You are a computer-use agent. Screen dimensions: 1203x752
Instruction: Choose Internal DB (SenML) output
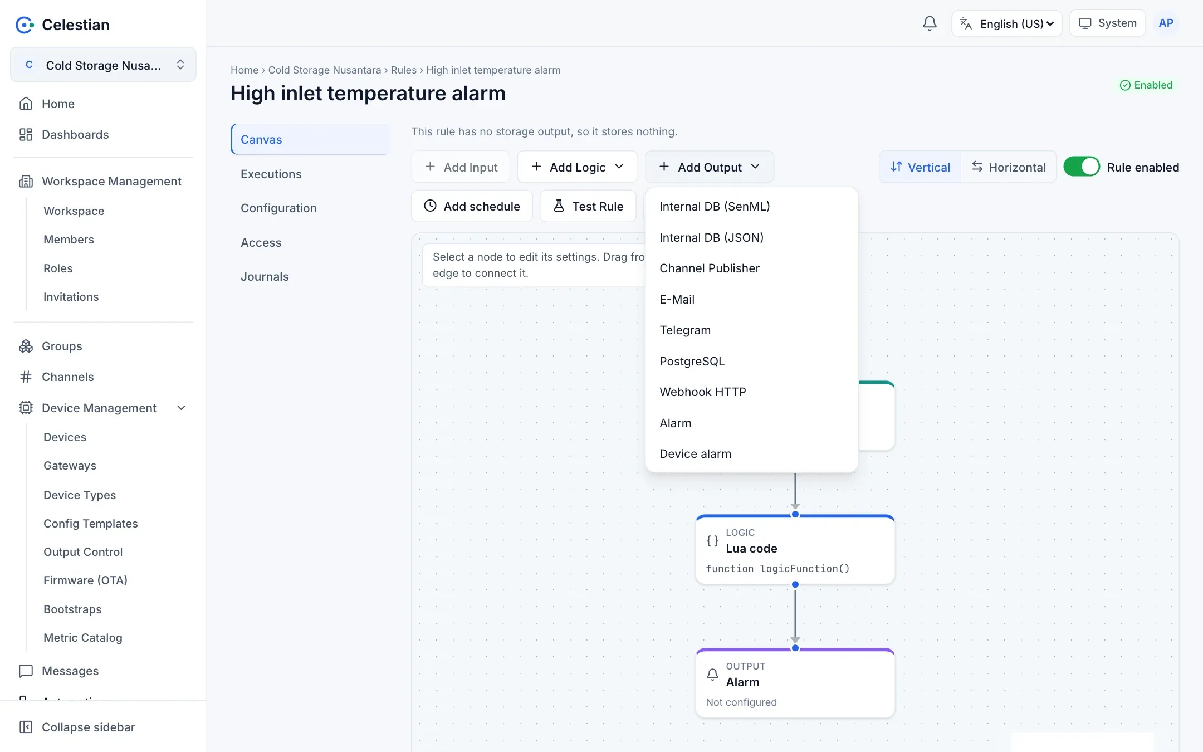[751, 206]
